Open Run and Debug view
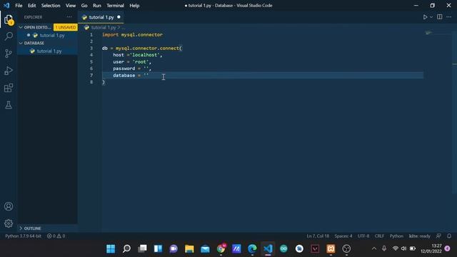457x257 pixels. [9, 71]
